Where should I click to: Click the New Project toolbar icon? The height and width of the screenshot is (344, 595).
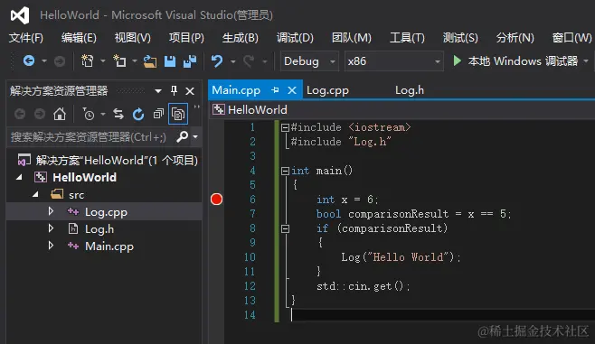[88, 60]
